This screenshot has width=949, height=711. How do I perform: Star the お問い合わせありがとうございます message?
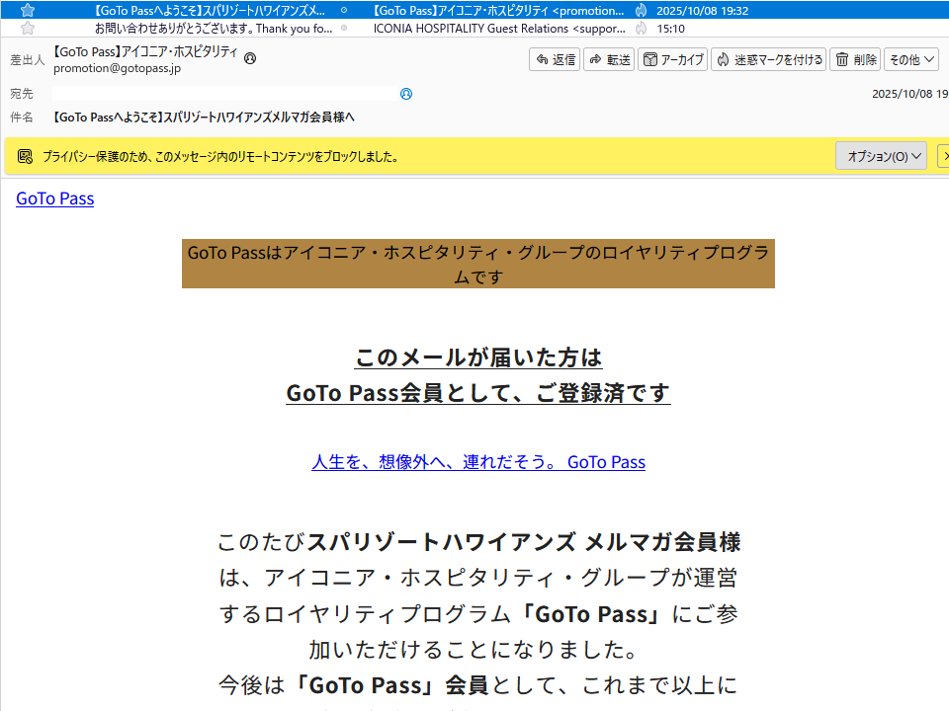28,29
